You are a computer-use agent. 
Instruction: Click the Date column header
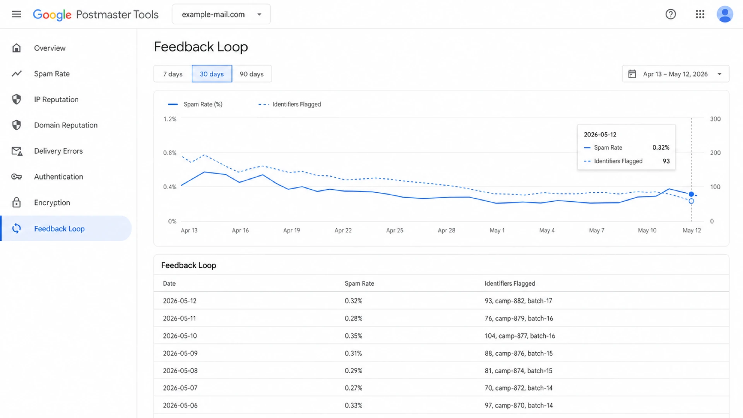coord(169,283)
